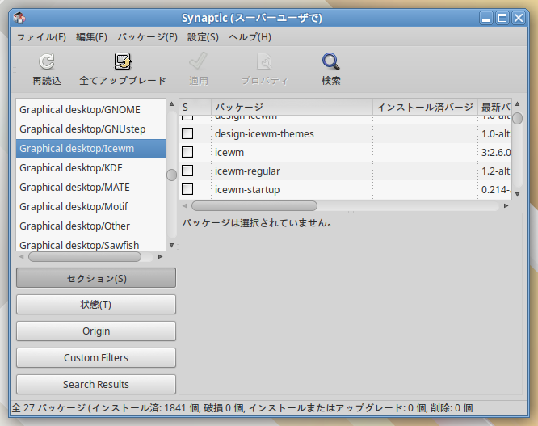This screenshot has width=538, height=426.
Task: Select Graphical desktop/Sawfish section
Action: 91,245
